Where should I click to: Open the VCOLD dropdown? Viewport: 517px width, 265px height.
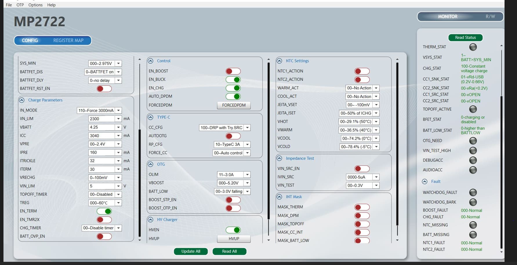click(359, 147)
